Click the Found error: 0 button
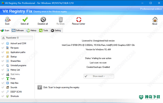Image resolution: width=163 pixels, height=103 pixels. coord(17,38)
